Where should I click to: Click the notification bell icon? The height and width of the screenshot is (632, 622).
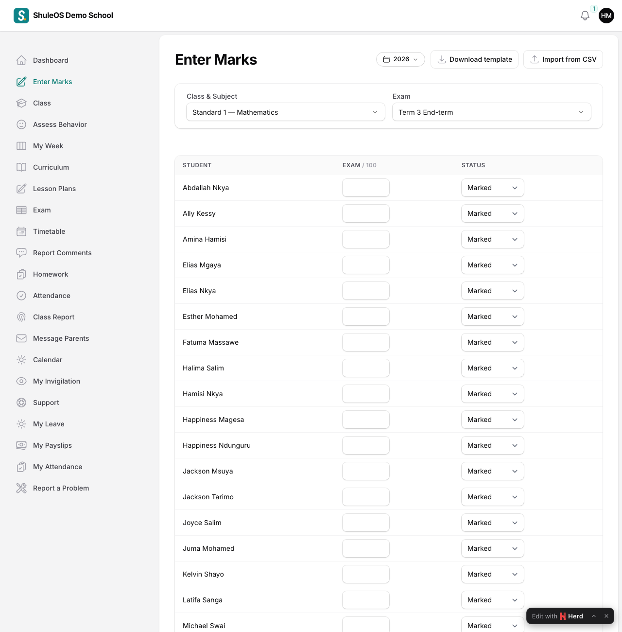pos(585,16)
